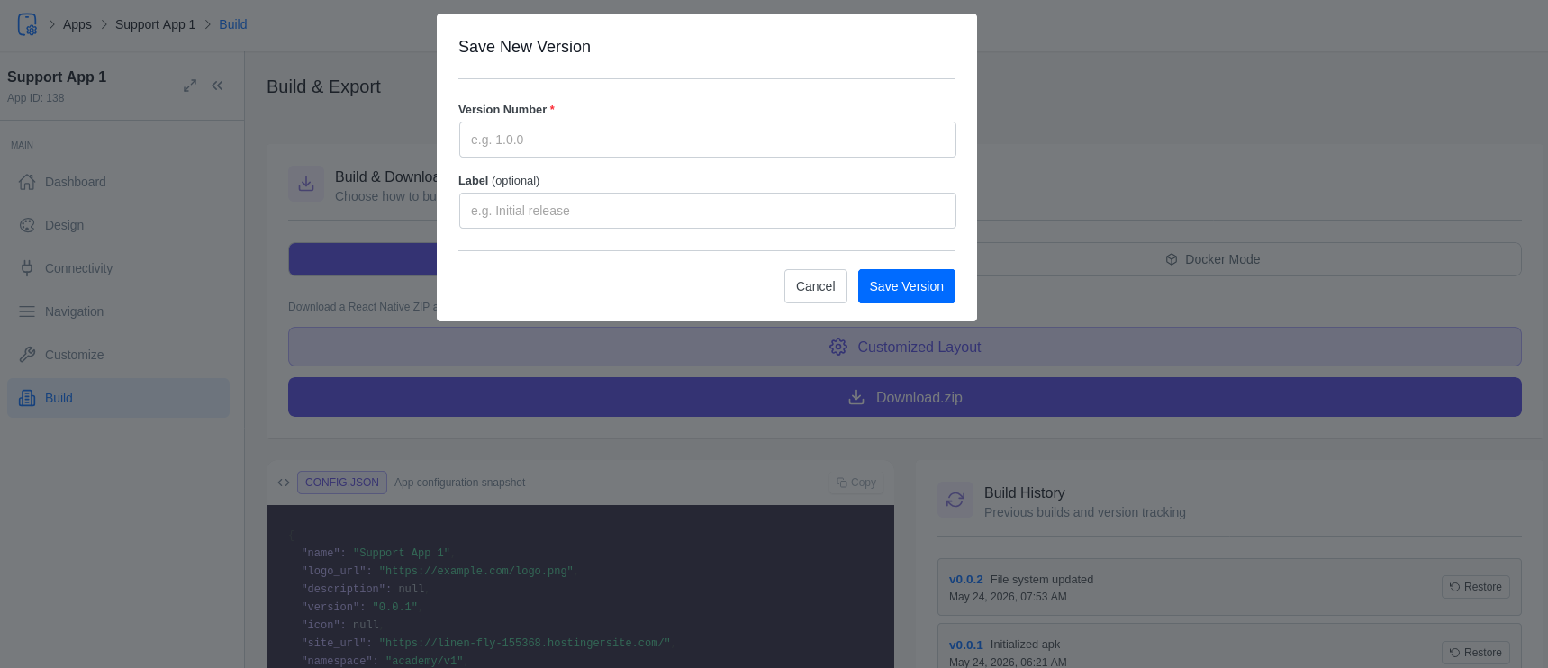1548x668 pixels.
Task: Open the Apps breadcrumb link
Action: pyautogui.click(x=77, y=24)
